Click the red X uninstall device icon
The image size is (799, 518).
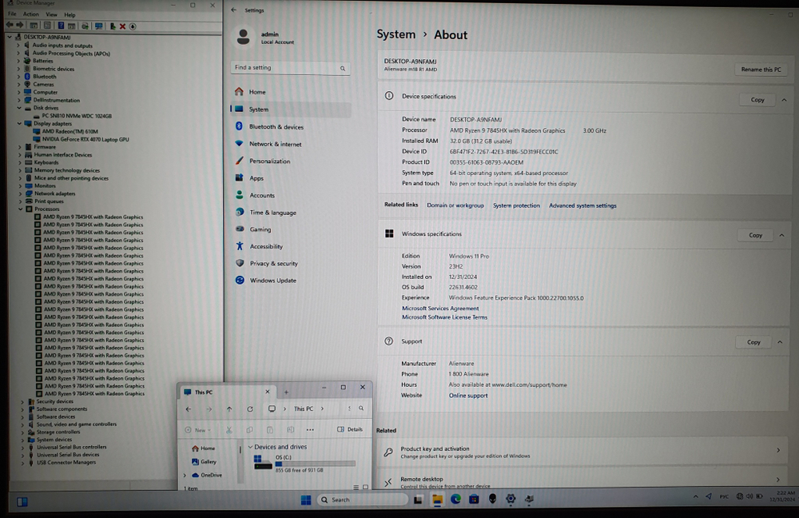(122, 26)
